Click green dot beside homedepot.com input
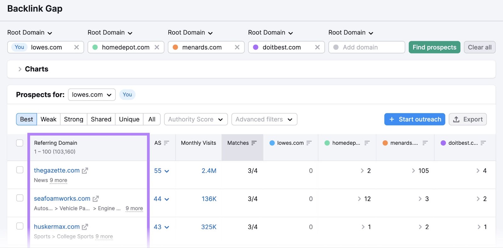 pos(95,47)
